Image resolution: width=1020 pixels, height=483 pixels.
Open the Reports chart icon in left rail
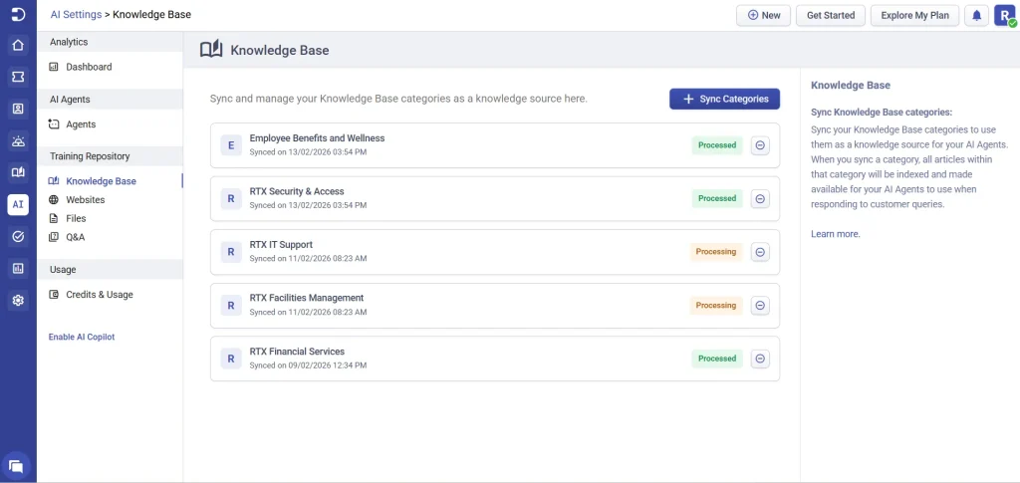(18, 269)
